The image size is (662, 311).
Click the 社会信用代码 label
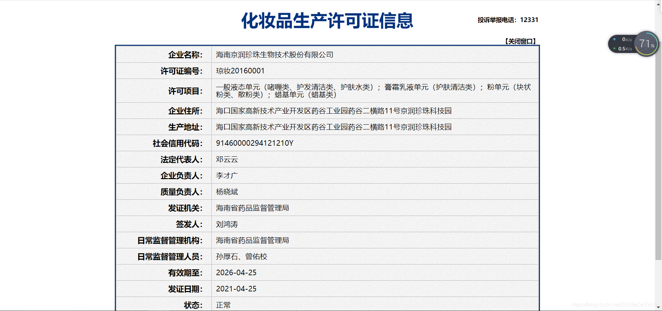[178, 143]
